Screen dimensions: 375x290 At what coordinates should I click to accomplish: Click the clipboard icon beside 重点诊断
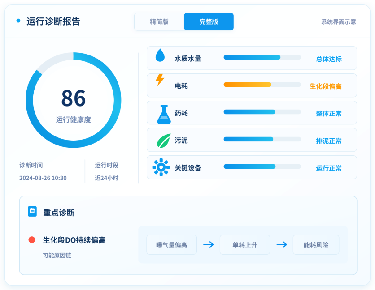pyautogui.click(x=32, y=212)
